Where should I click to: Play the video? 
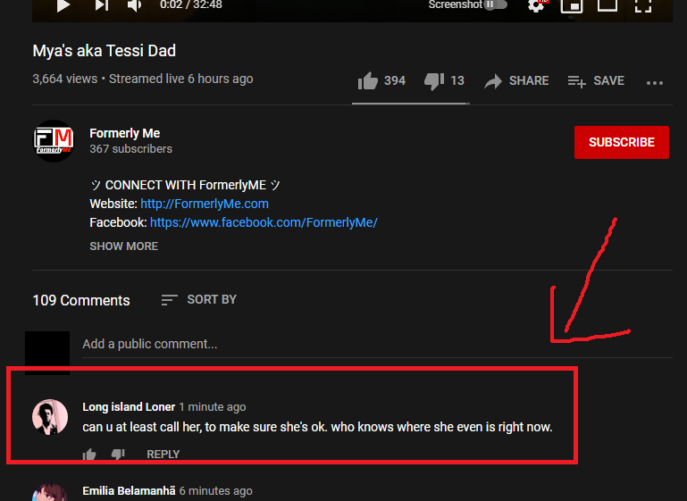click(x=63, y=5)
